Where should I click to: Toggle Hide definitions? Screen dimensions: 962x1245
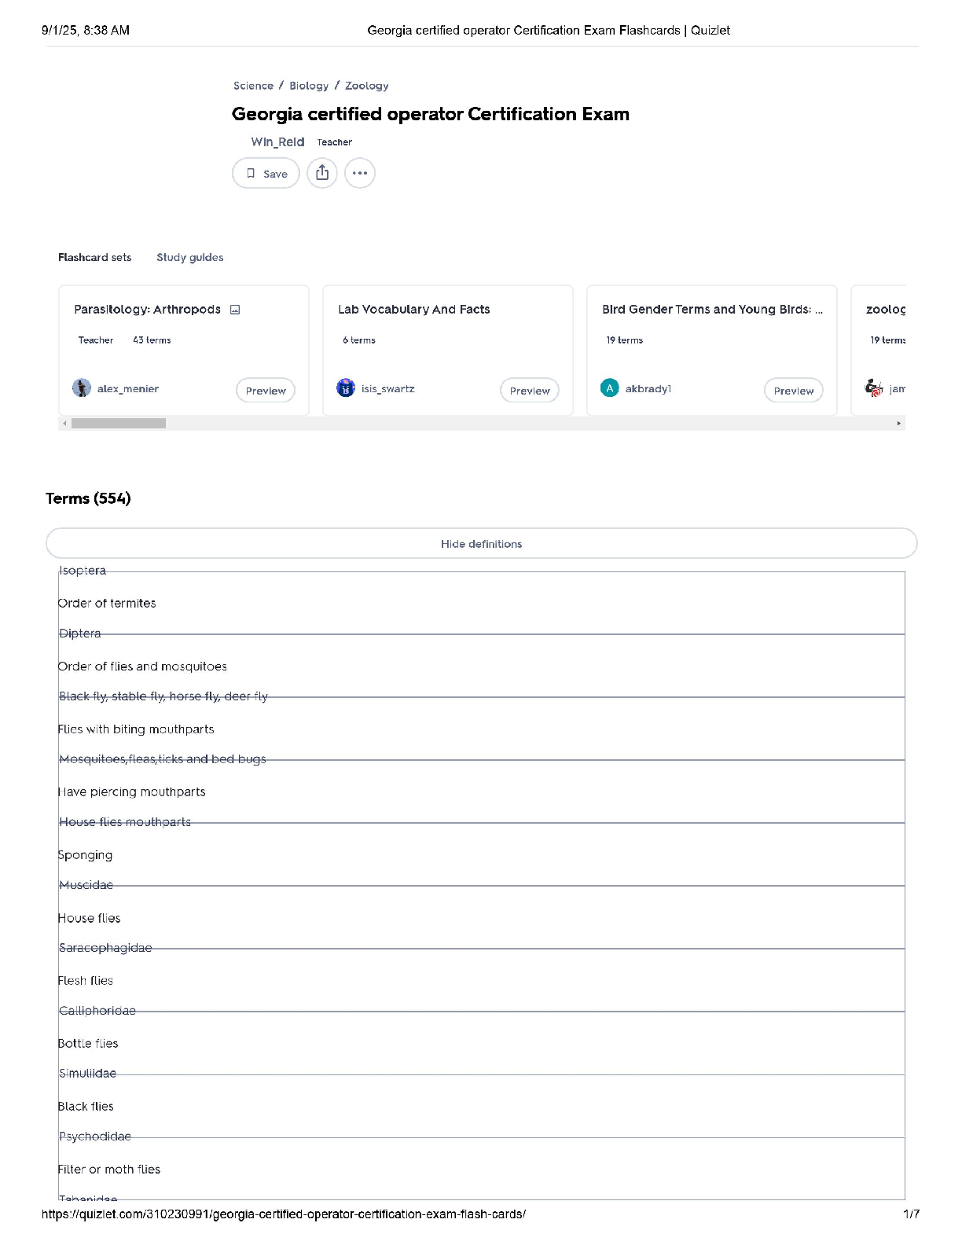tap(481, 543)
